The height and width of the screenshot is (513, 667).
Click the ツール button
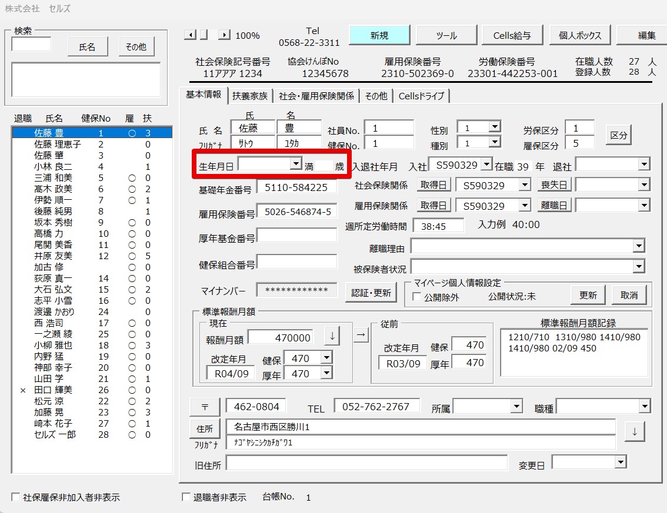[x=446, y=35]
